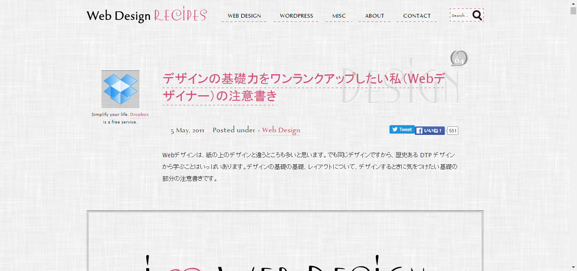Focus the Search text field

(x=460, y=16)
